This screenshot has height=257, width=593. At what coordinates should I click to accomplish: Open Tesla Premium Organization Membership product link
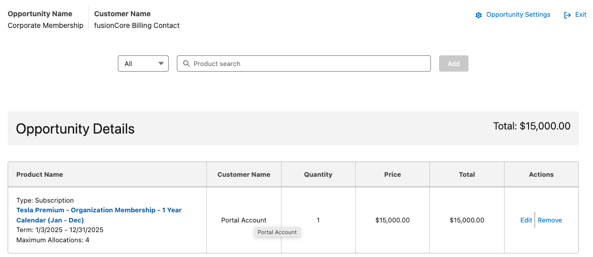99,215
